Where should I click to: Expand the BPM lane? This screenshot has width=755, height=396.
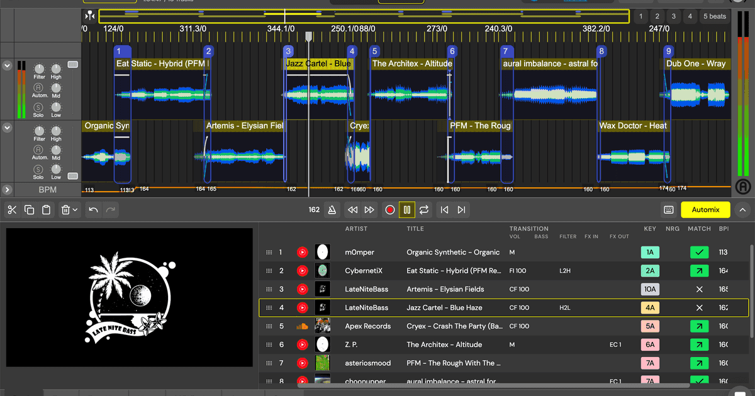(x=7, y=189)
